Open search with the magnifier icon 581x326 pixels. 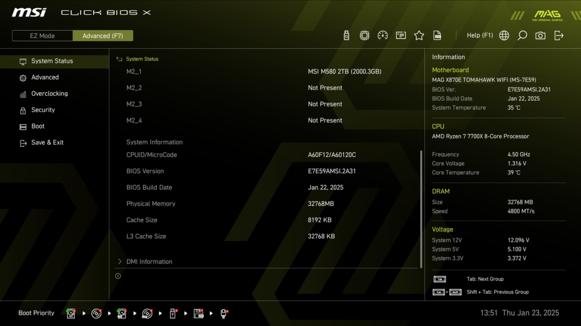click(522, 36)
